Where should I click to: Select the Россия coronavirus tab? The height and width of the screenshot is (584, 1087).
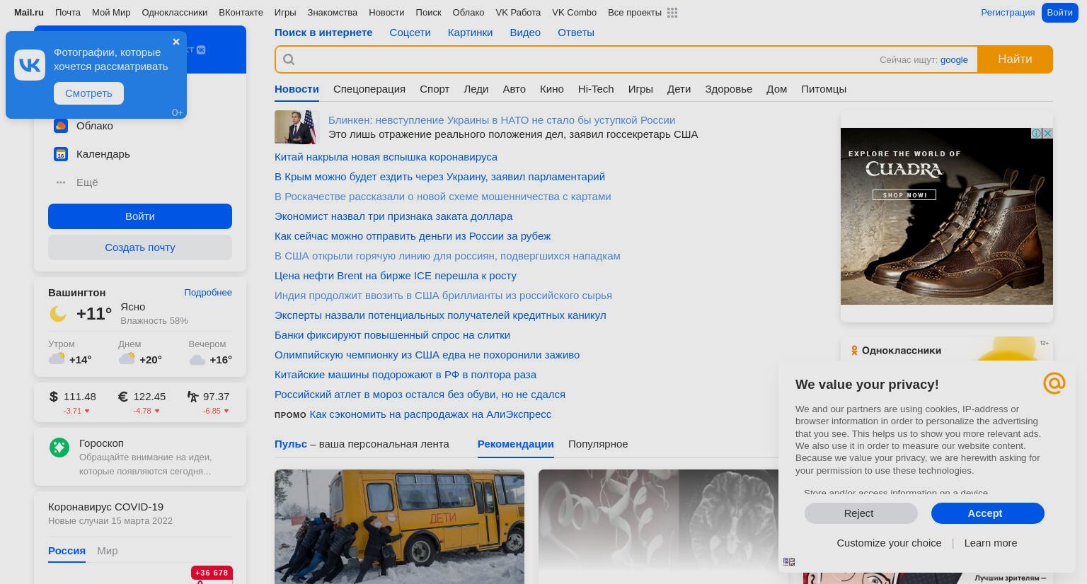point(67,551)
